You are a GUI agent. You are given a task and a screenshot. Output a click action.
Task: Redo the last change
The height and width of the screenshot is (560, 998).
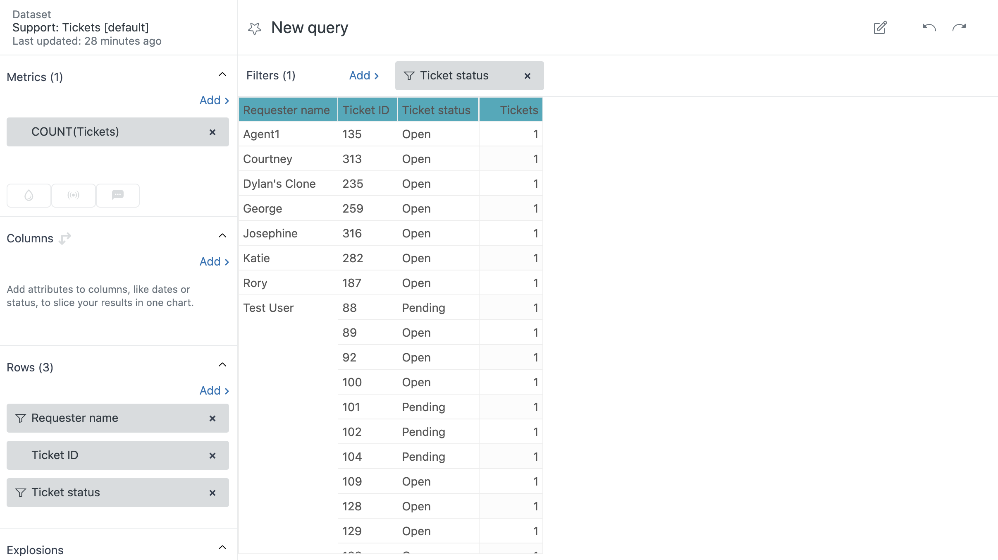[959, 28]
